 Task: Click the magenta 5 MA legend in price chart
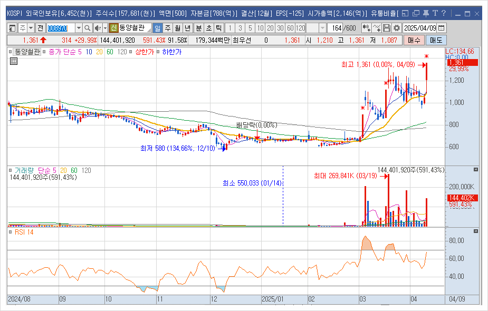80,52
